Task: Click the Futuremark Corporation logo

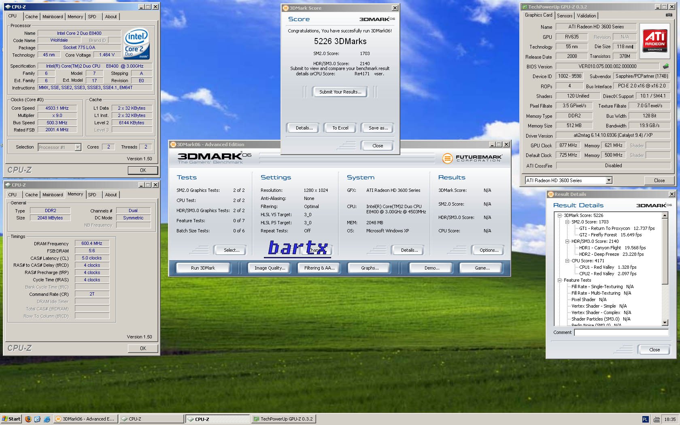Action: tap(472, 158)
